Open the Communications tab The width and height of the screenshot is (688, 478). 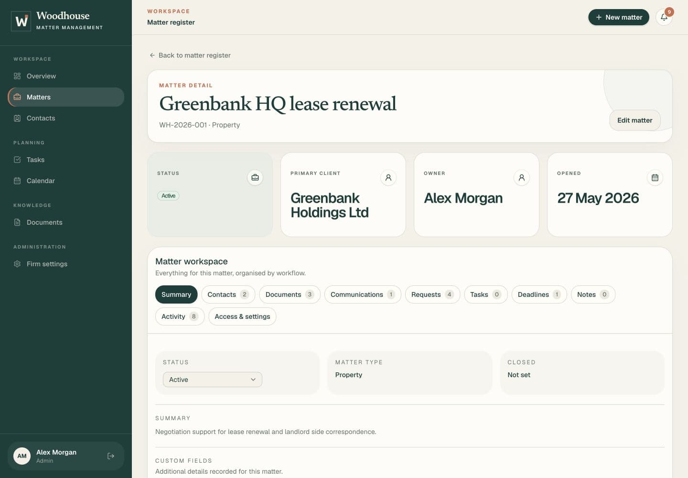tap(363, 294)
